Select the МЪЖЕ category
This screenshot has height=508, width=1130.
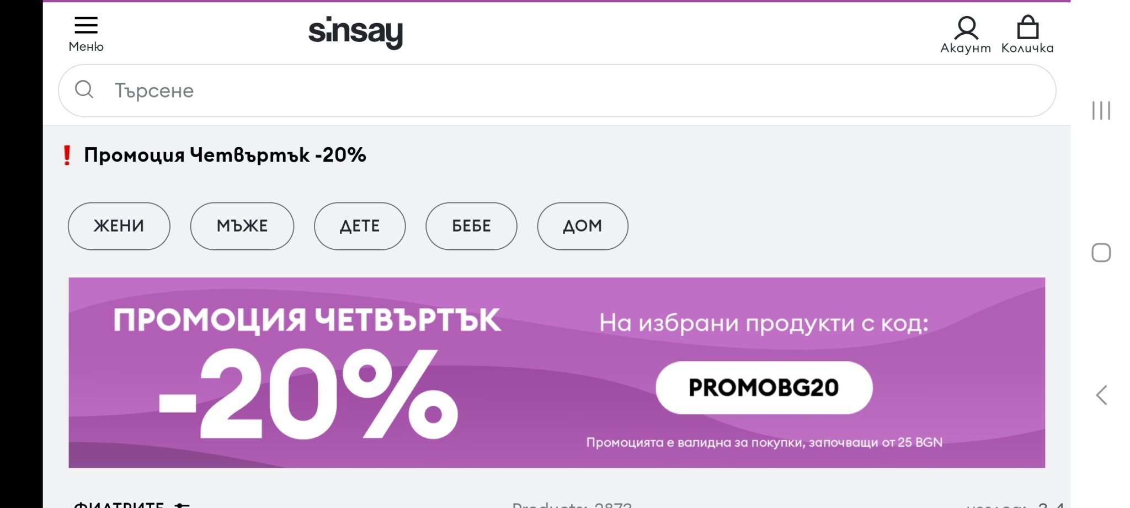click(242, 226)
